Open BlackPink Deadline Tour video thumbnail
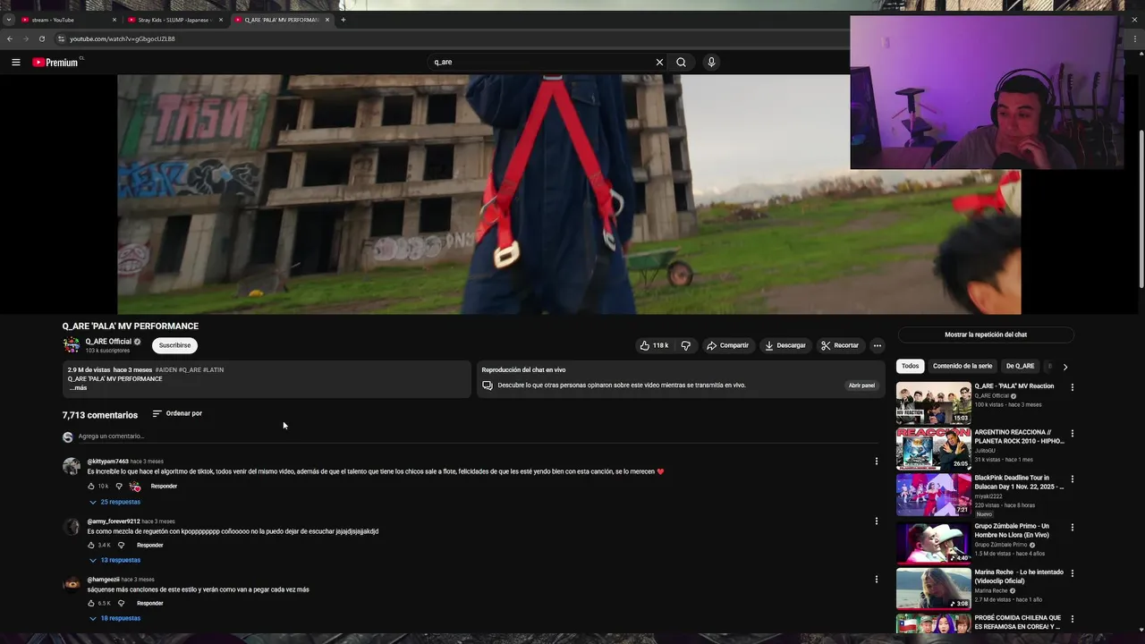Viewport: 1145px width, 644px height. tap(933, 494)
